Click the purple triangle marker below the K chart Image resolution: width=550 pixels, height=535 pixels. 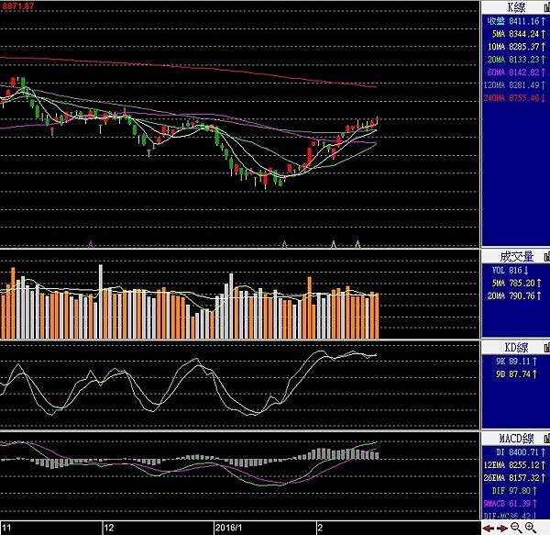[91, 243]
